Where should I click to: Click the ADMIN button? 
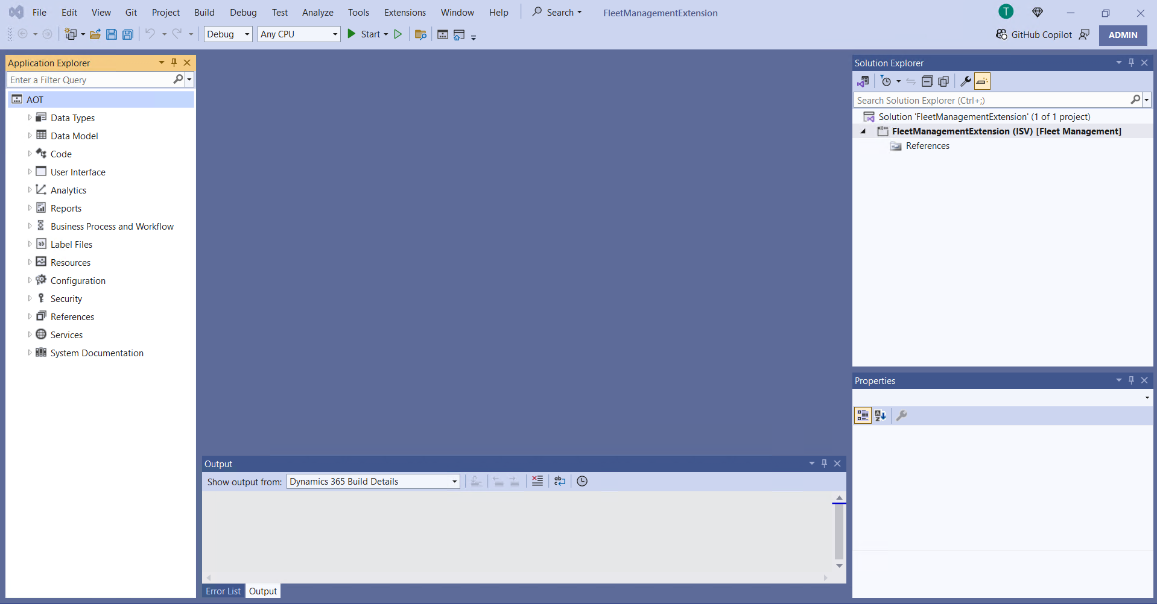[1123, 35]
